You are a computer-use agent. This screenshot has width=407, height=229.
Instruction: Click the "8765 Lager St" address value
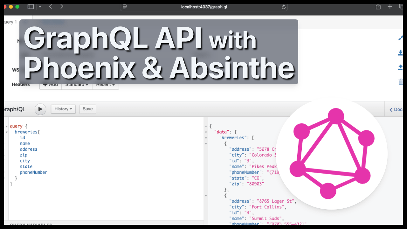point(276,201)
